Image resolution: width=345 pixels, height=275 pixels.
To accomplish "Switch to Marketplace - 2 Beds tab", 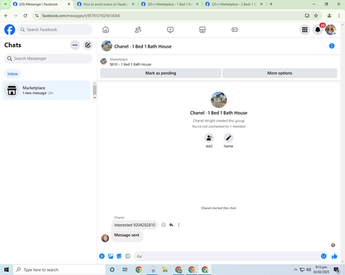I will coord(234,4).
